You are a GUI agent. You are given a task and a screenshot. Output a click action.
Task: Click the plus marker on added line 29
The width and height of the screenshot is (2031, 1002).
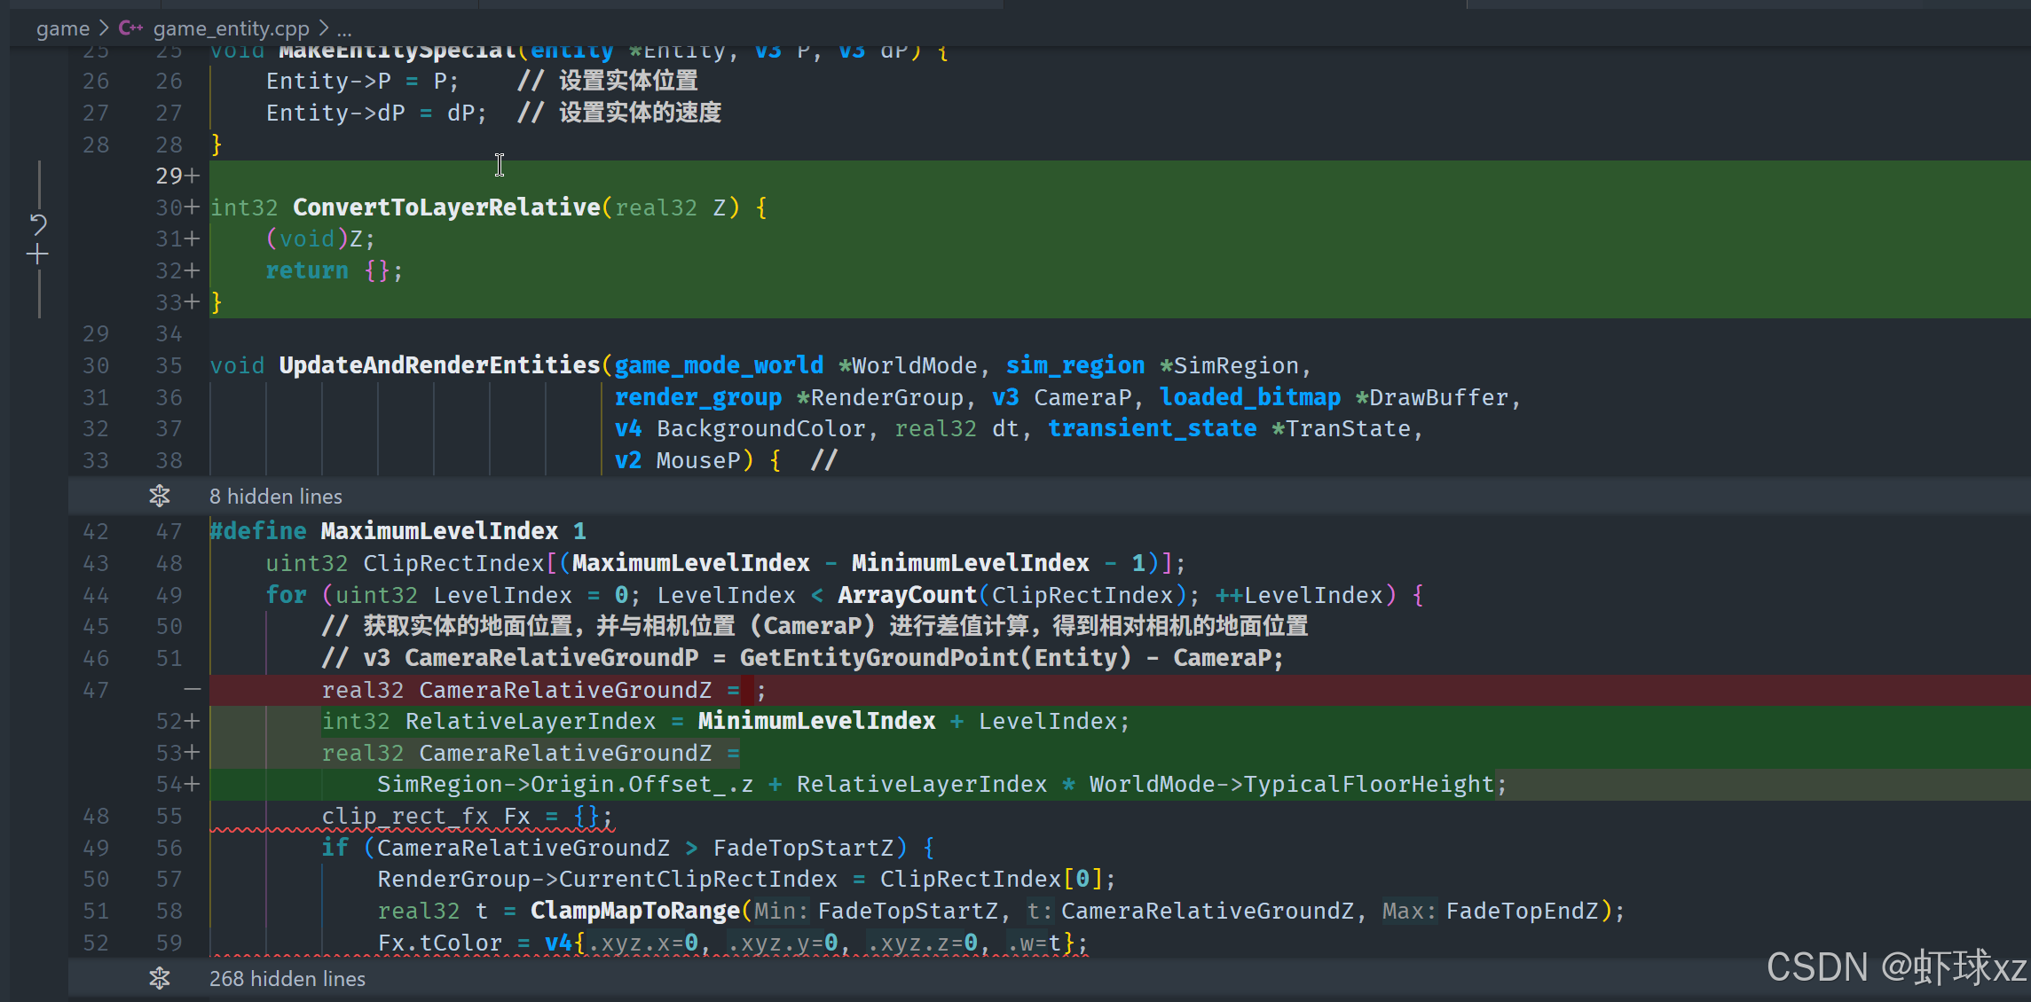pyautogui.click(x=193, y=176)
